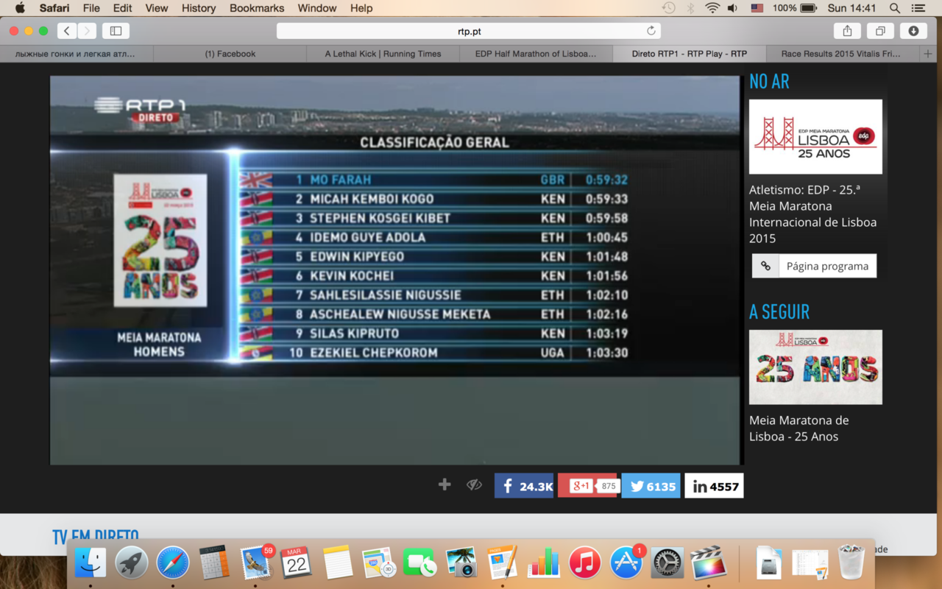Switch to Race Results 2015 Vitalis tab
942x589 pixels.
coord(843,54)
